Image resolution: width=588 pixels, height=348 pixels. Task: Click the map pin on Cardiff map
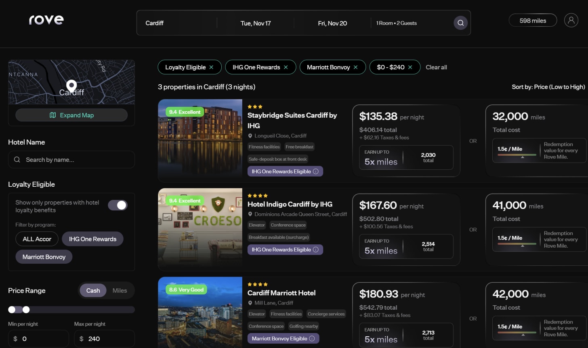(71, 86)
